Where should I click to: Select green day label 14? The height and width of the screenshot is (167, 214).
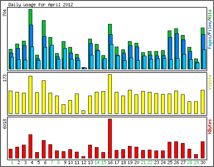coord(97,162)
